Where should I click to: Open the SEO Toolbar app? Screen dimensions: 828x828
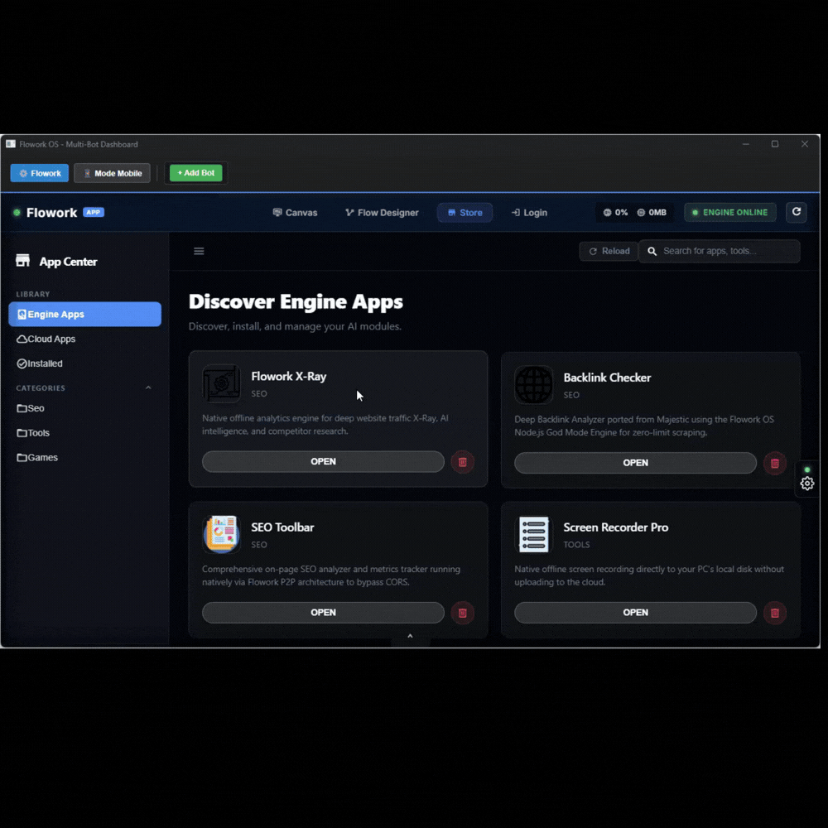pyautogui.click(x=323, y=613)
